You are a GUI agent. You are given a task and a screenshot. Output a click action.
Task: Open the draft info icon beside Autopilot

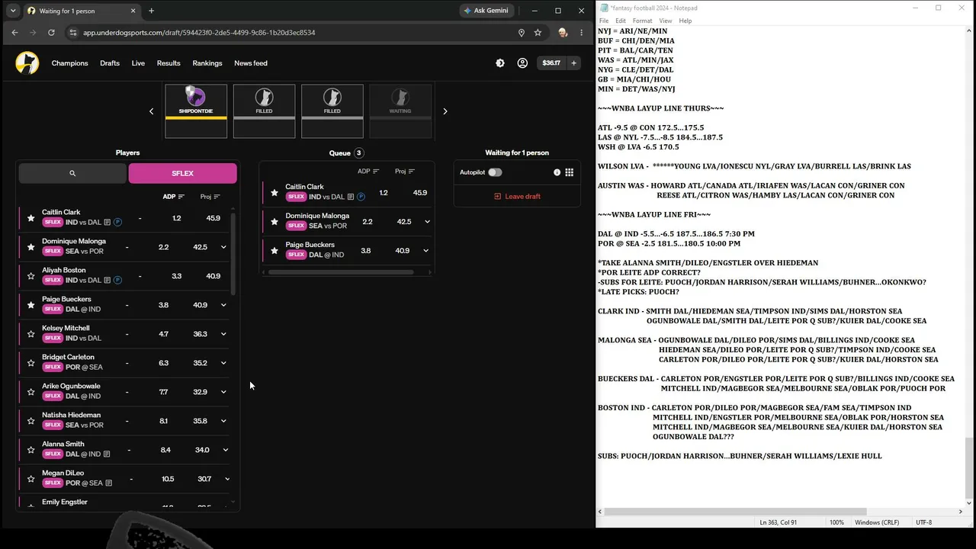pos(557,172)
